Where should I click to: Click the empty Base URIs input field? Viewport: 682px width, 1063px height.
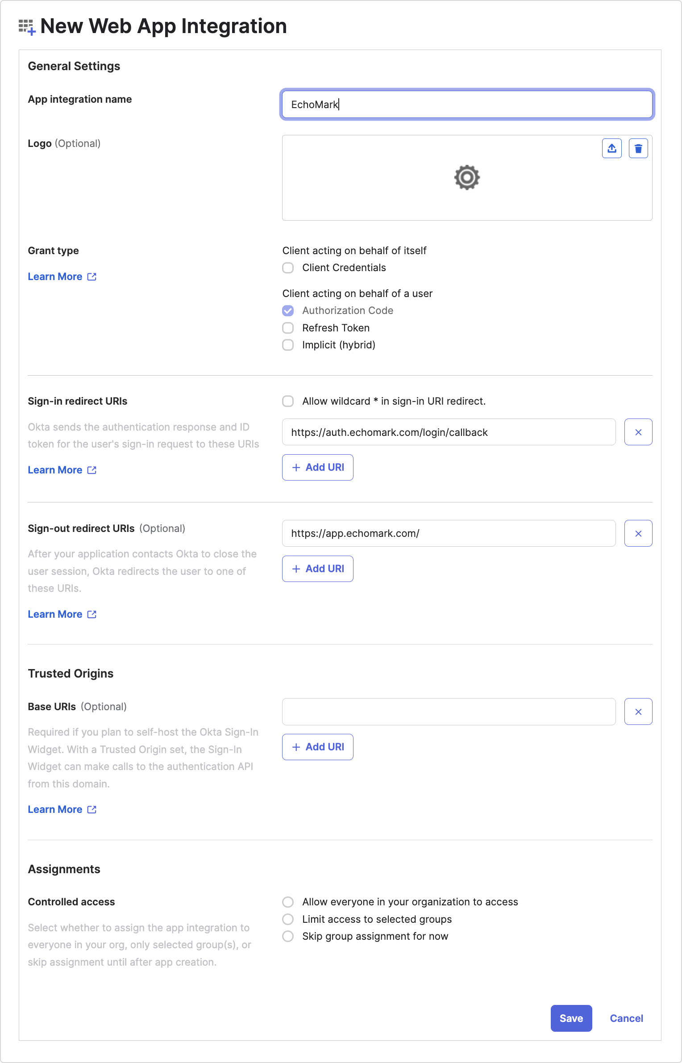(449, 711)
